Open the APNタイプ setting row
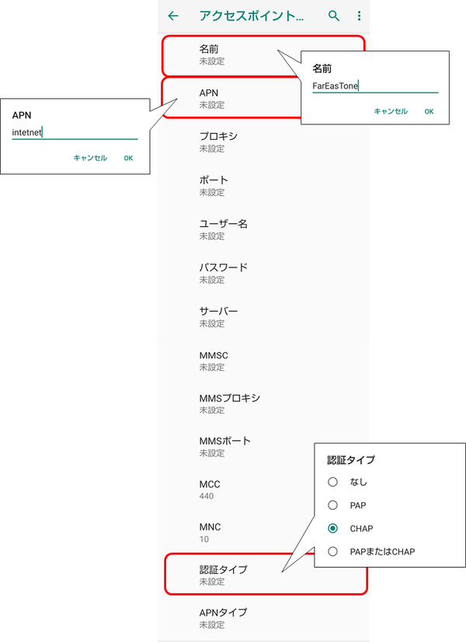This screenshot has width=466, height=643. click(x=263, y=618)
